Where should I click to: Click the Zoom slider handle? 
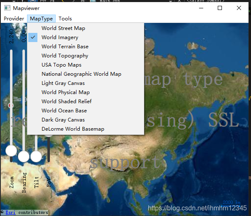[x=11, y=151]
